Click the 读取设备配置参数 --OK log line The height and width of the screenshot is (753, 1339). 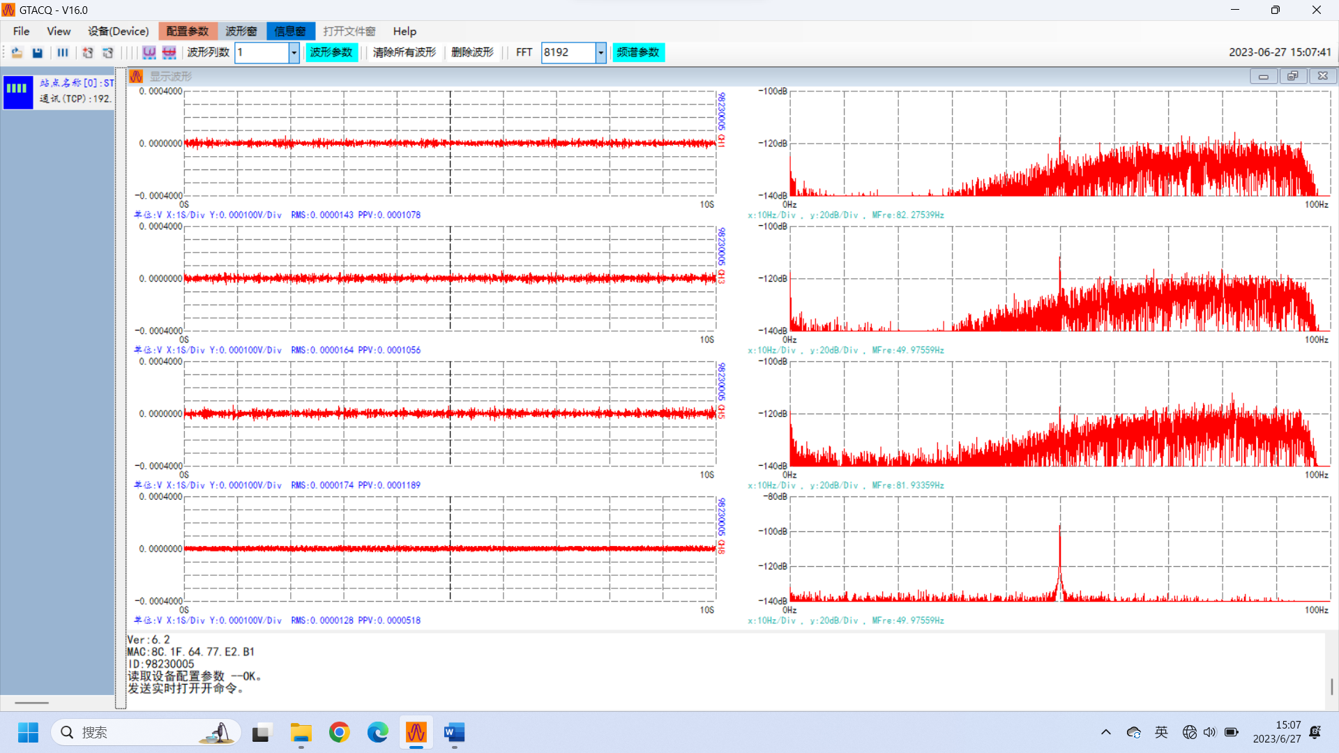click(195, 676)
